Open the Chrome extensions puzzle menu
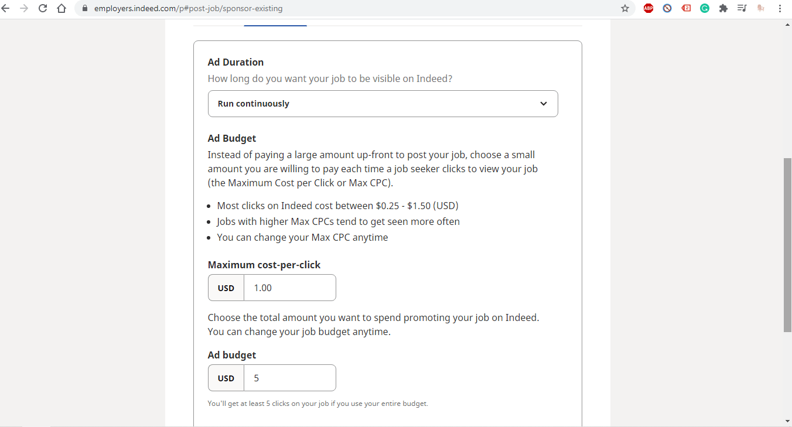This screenshot has height=427, width=792. tap(723, 8)
